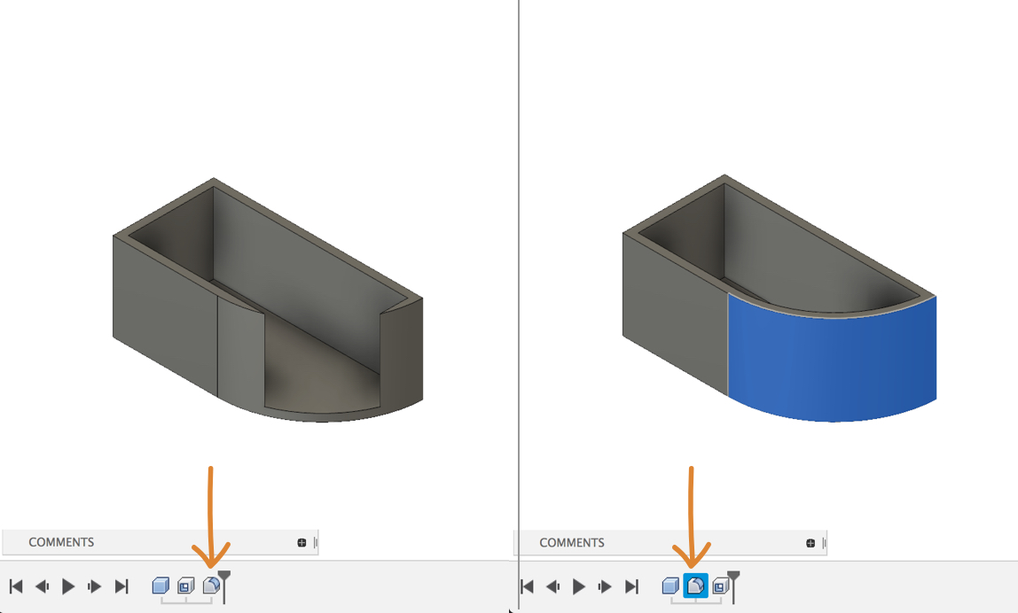
Task: Click the left COMMENTS panel divider handle
Action: click(316, 542)
